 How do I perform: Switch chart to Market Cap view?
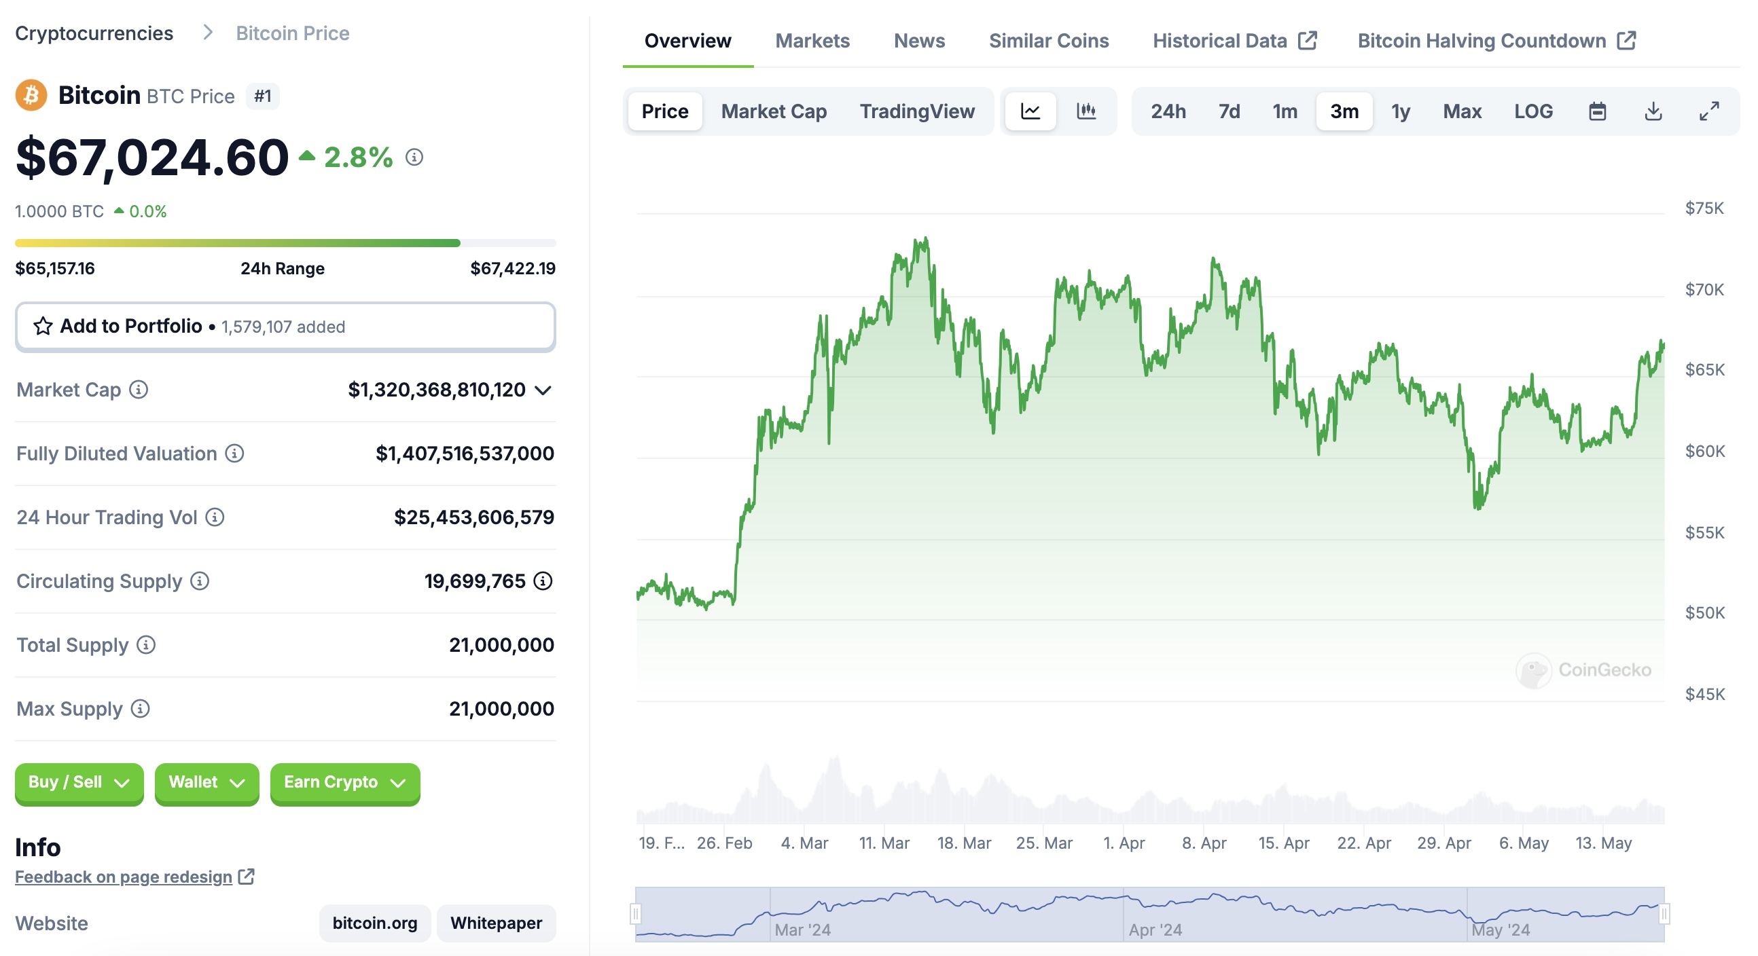(x=774, y=111)
